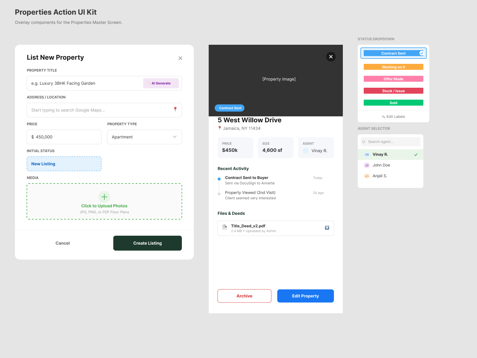
Task: Click the Create Listing button
Action: point(148,243)
